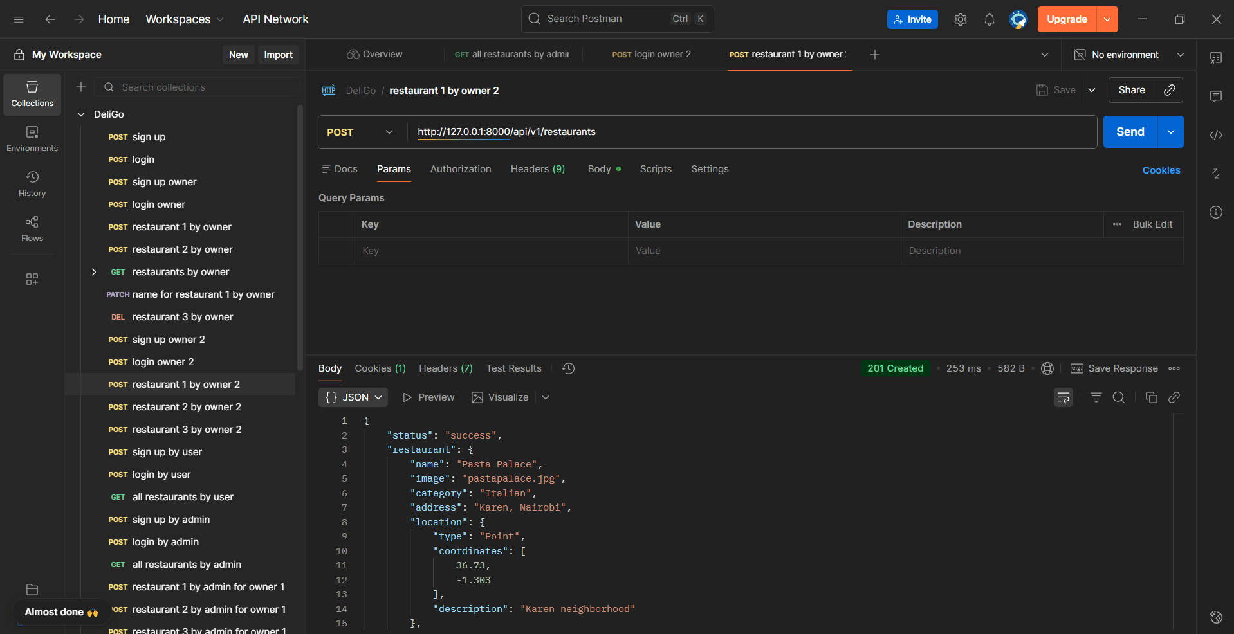Open the Docs tab
This screenshot has height=634, width=1234.
tap(340, 169)
